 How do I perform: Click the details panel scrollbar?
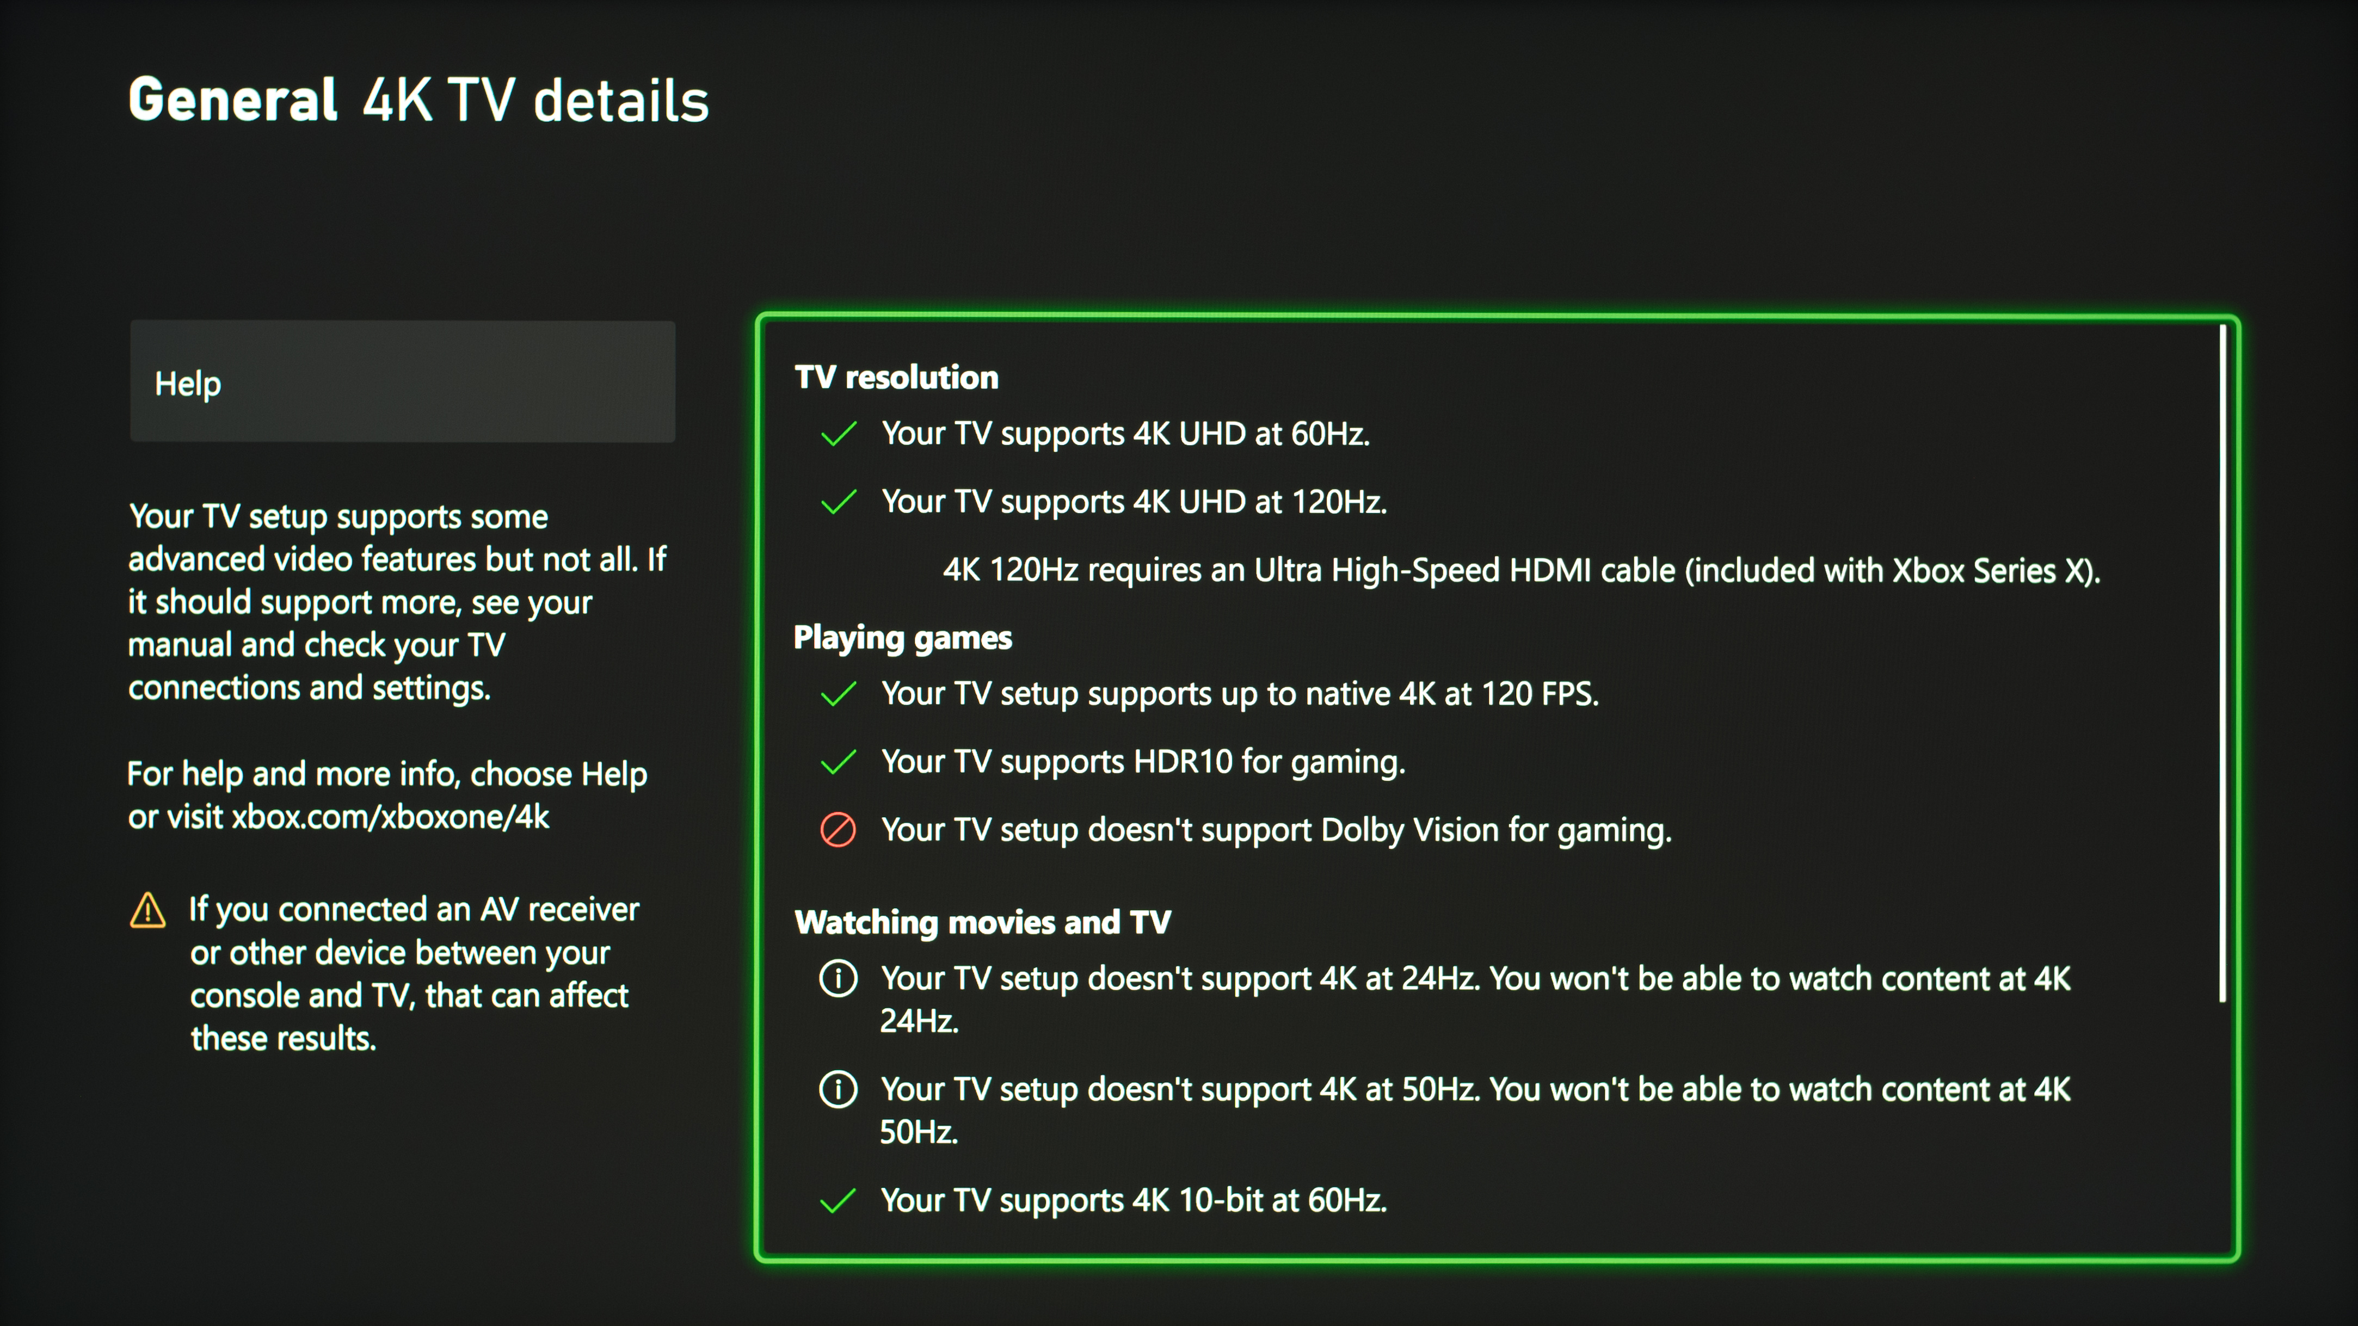2221,663
